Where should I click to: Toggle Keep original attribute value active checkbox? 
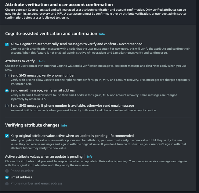point(7,136)
